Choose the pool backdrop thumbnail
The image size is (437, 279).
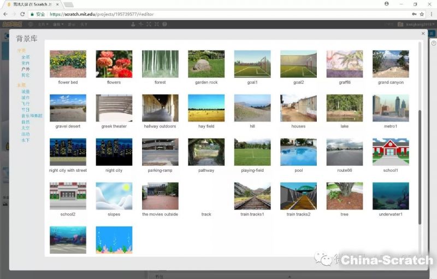pyautogui.click(x=298, y=152)
